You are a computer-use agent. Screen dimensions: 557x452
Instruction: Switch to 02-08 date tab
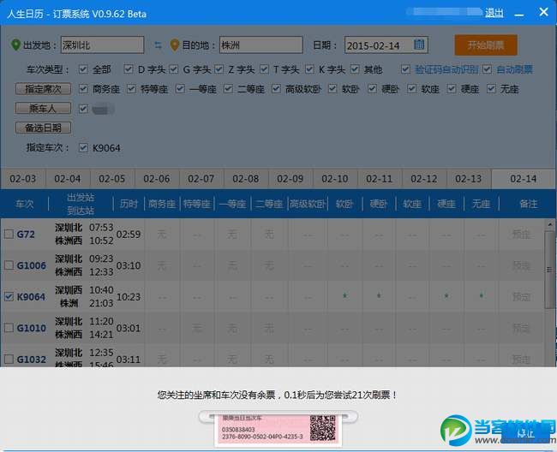(245, 178)
